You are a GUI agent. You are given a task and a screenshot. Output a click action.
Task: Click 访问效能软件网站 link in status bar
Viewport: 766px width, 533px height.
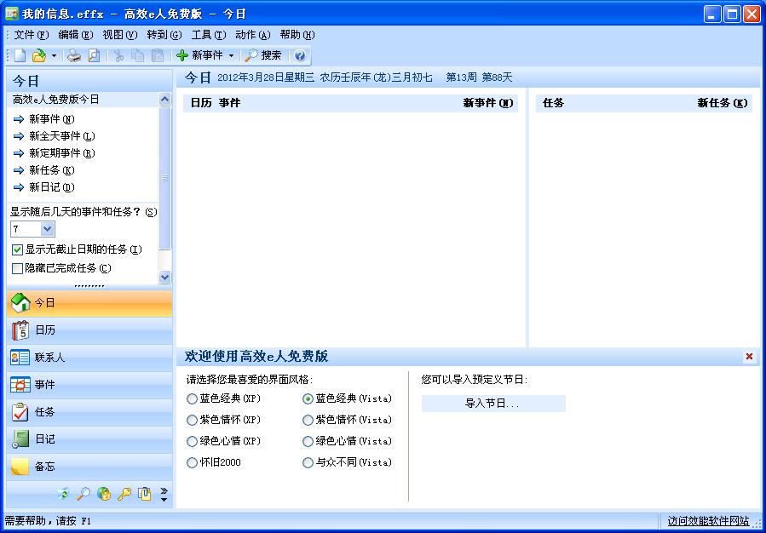(708, 521)
